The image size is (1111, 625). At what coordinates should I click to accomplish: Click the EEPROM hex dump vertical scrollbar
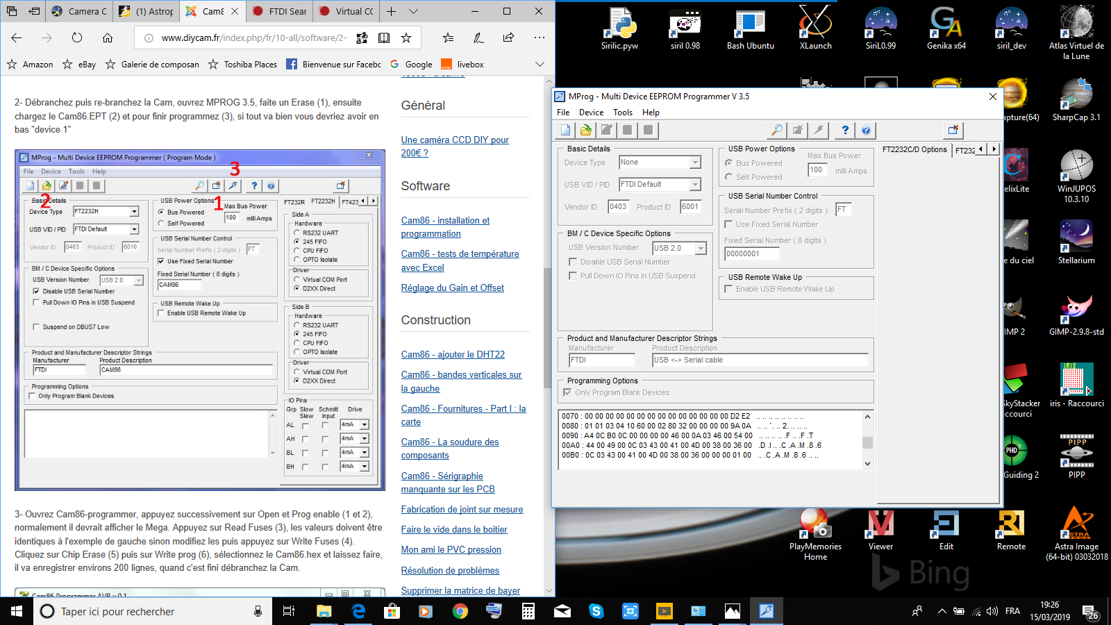coord(867,440)
